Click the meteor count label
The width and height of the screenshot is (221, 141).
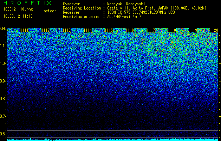[x=50, y=11]
